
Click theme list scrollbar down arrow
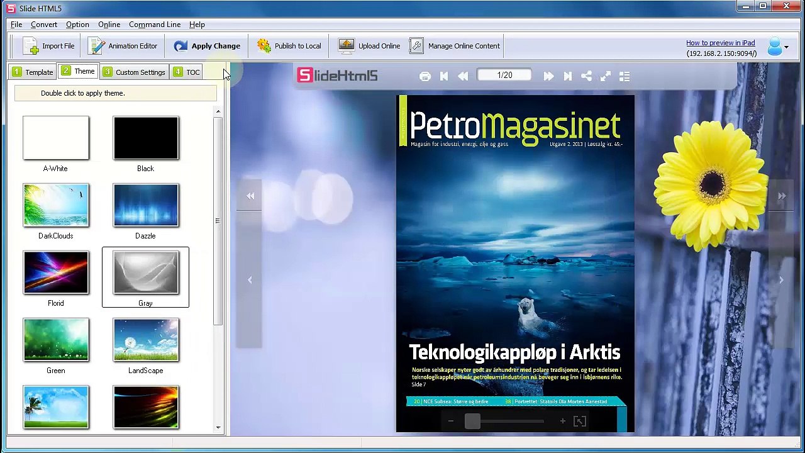click(x=218, y=428)
